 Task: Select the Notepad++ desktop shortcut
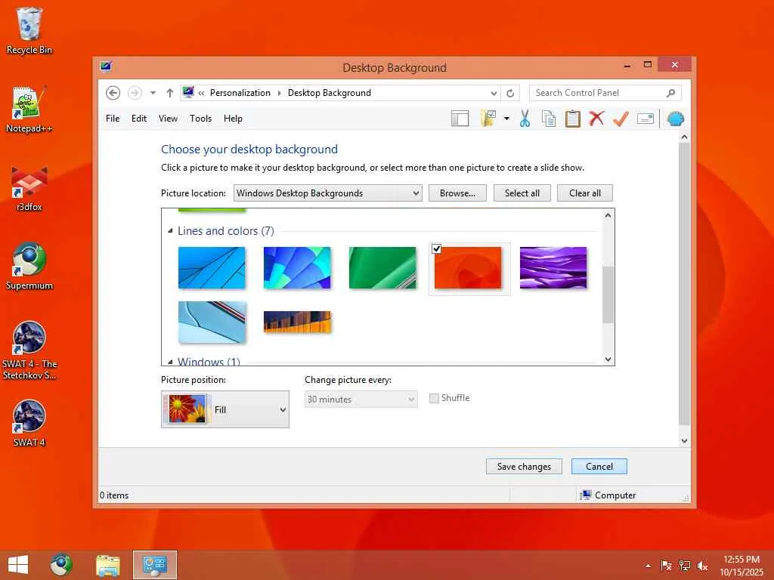29,110
